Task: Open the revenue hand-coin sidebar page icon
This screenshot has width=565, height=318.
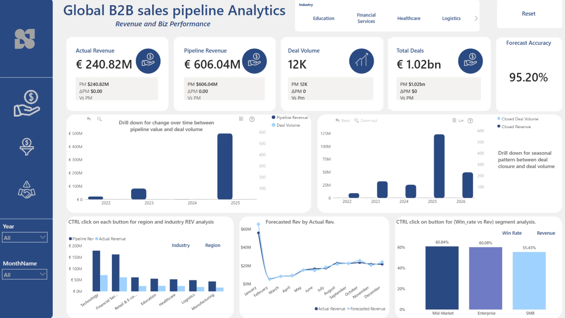Action: [x=26, y=103]
